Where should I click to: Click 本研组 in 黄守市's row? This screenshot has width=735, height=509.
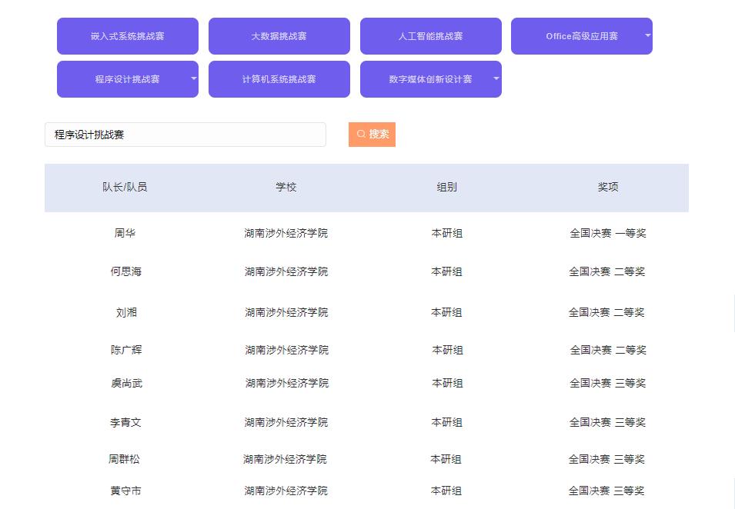click(446, 491)
